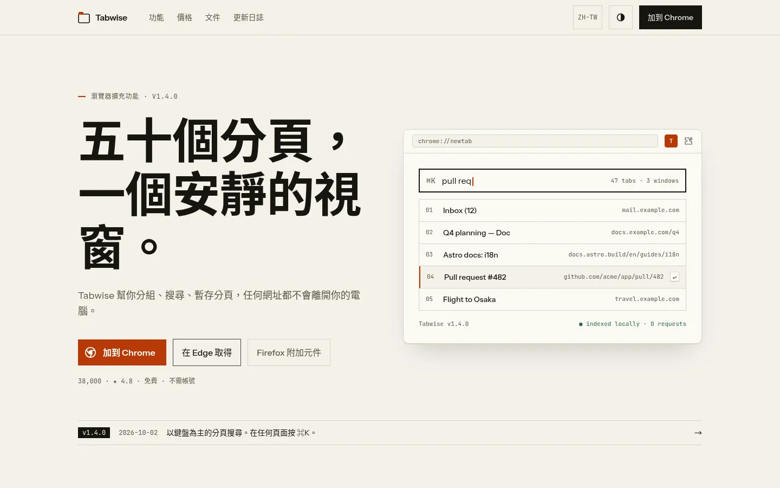The image size is (780, 488).
Task: Click the github.com/acme/app/pull/482 URL
Action: [614, 277]
